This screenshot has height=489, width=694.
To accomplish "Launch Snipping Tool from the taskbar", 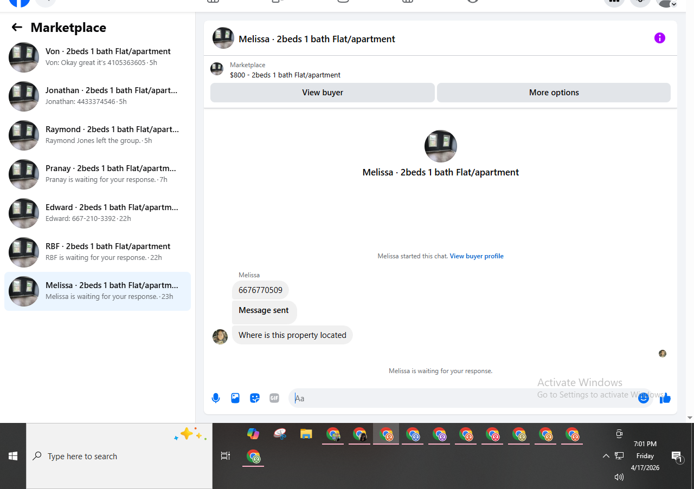I will point(280,434).
